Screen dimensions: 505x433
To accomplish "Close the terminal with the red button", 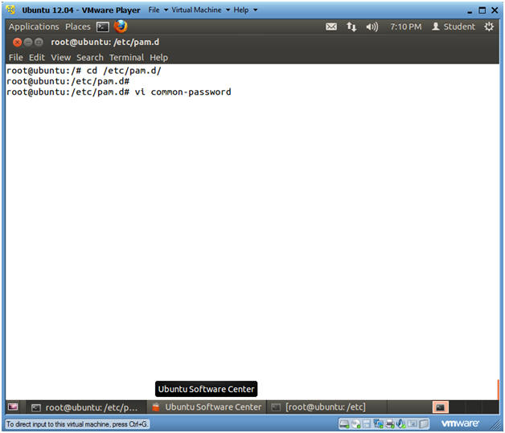I will click(x=17, y=42).
